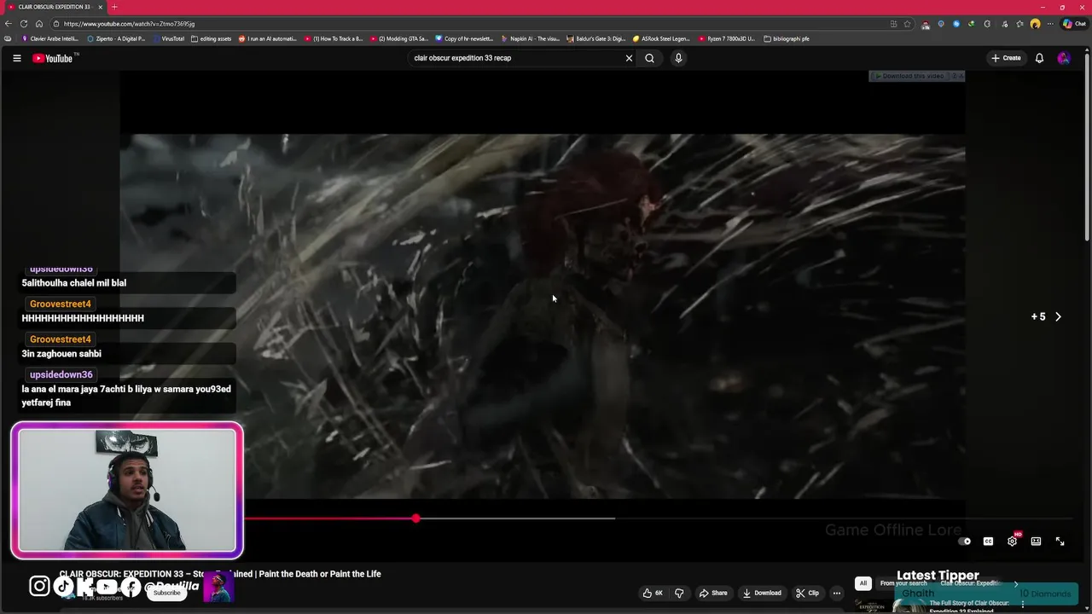Open player settings gear

coord(1012,542)
